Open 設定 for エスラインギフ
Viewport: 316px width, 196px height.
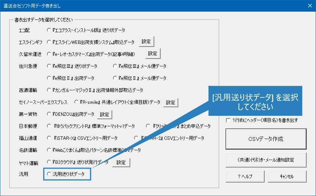[146, 42]
